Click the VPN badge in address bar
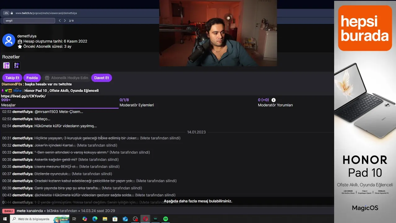 (6, 13)
